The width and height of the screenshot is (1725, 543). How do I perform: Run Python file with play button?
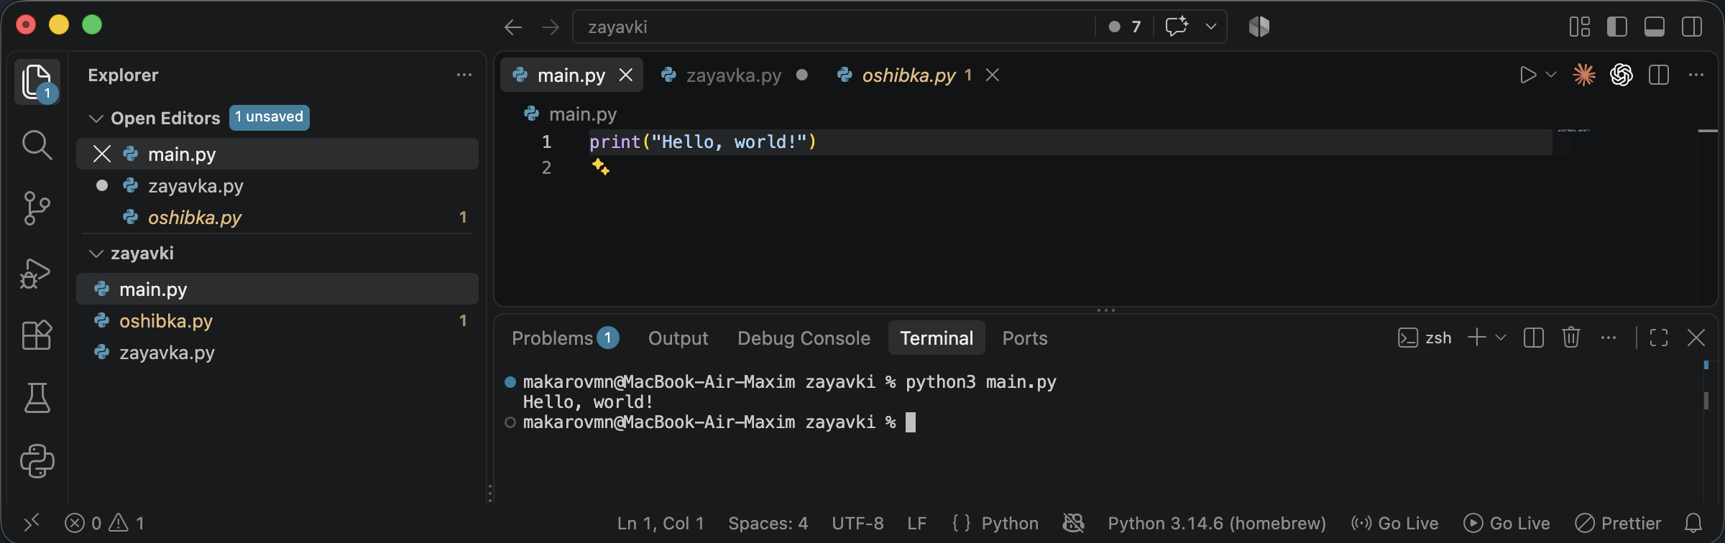[1528, 75]
